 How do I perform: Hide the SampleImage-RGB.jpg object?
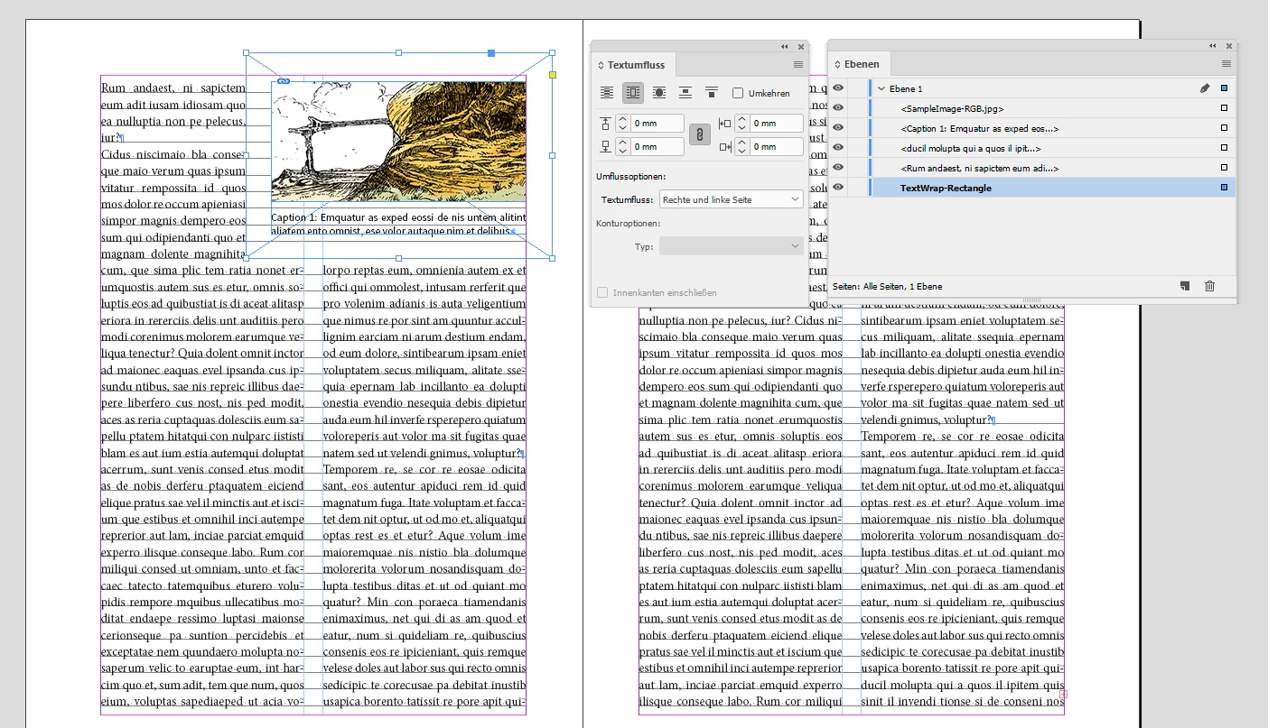(x=838, y=108)
